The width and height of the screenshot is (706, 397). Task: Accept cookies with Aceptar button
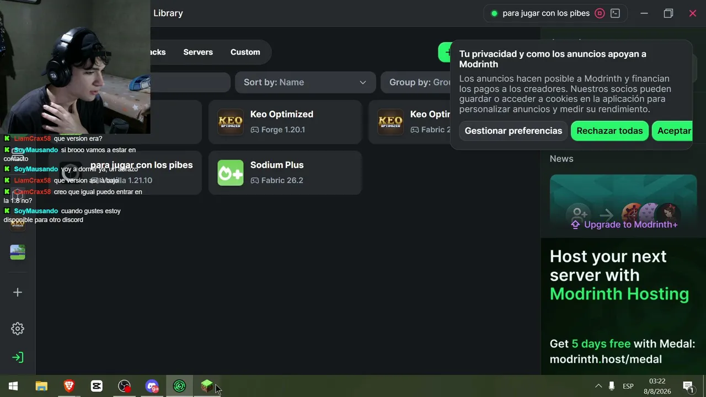coord(672,131)
